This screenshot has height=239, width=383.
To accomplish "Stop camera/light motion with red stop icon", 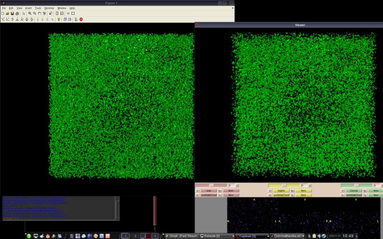I will tap(81, 19).
